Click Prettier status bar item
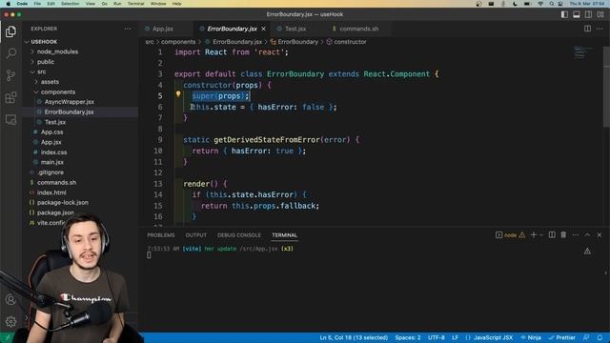Image resolution: width=610 pixels, height=343 pixels. [x=561, y=337]
